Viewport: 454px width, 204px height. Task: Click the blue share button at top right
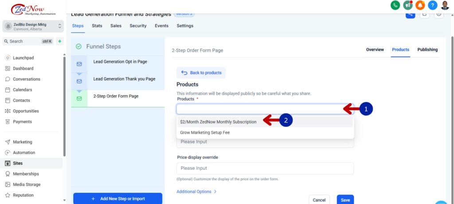coord(410,15)
